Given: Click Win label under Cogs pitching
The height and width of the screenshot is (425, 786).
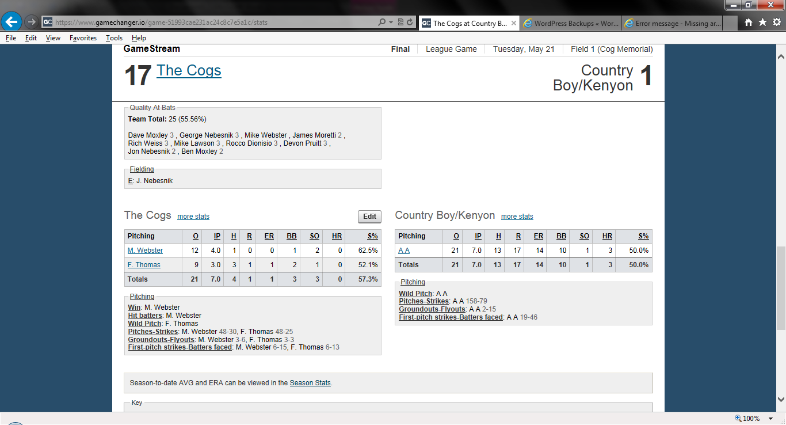Looking at the screenshot, I should [134, 308].
